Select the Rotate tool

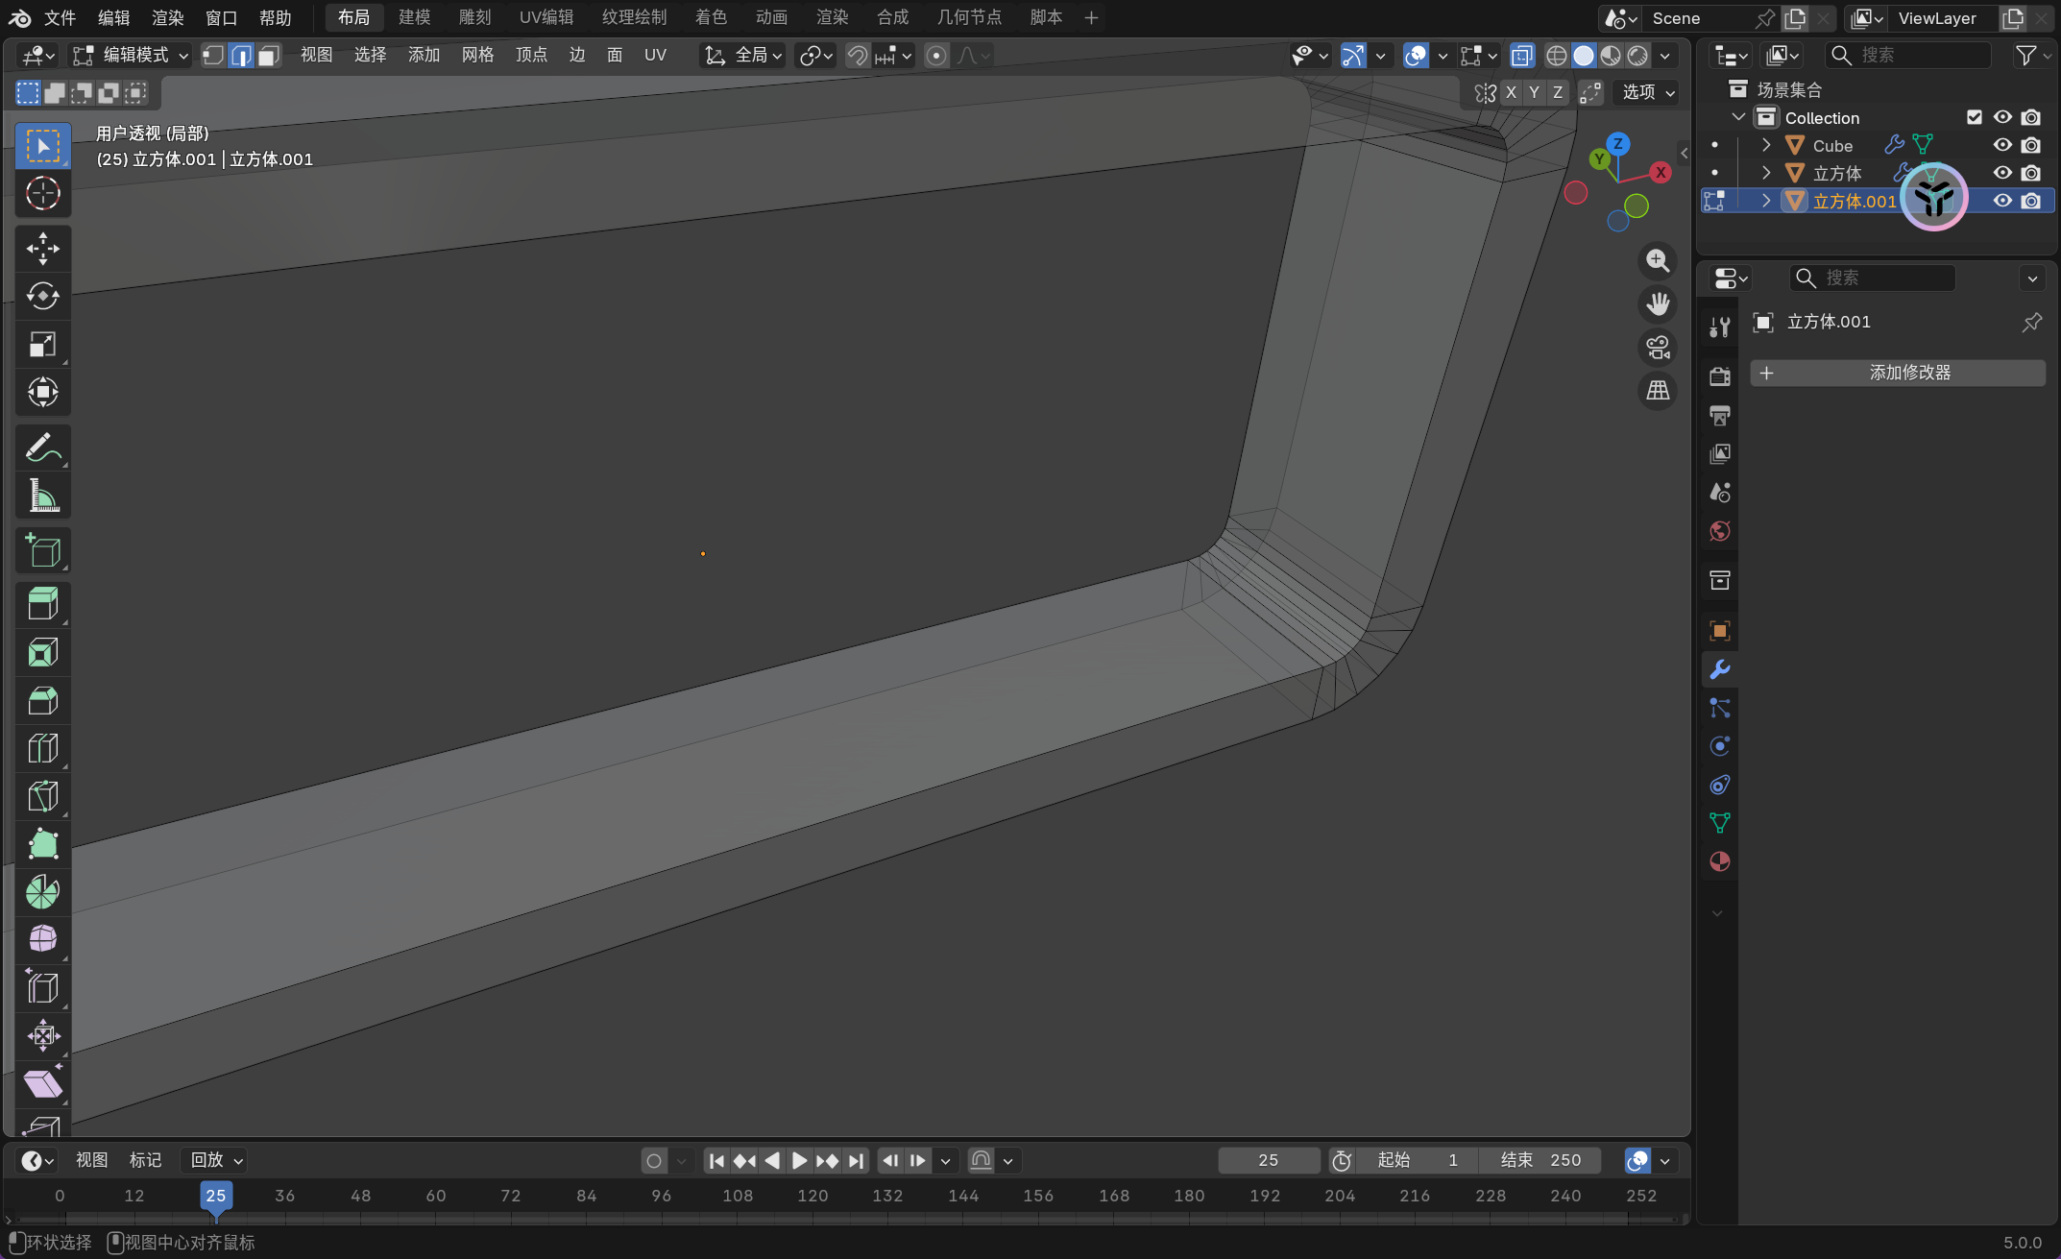(42, 296)
